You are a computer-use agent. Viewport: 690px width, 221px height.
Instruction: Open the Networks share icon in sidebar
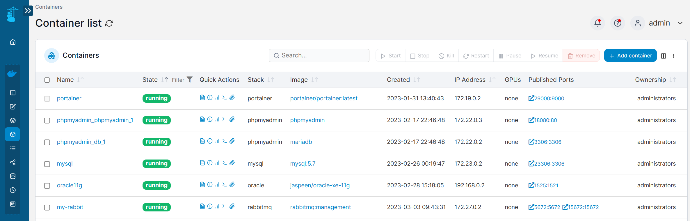click(13, 162)
